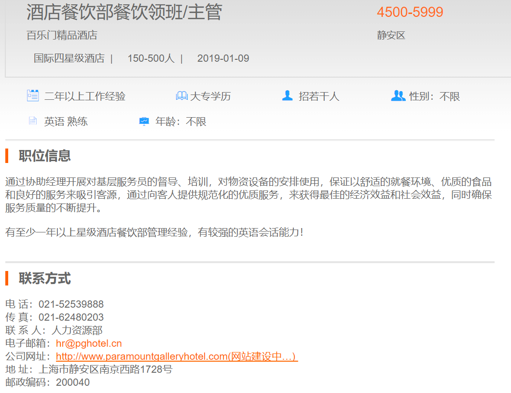Click the open book education icon
Viewport: 511px width, 393px height.
point(181,96)
